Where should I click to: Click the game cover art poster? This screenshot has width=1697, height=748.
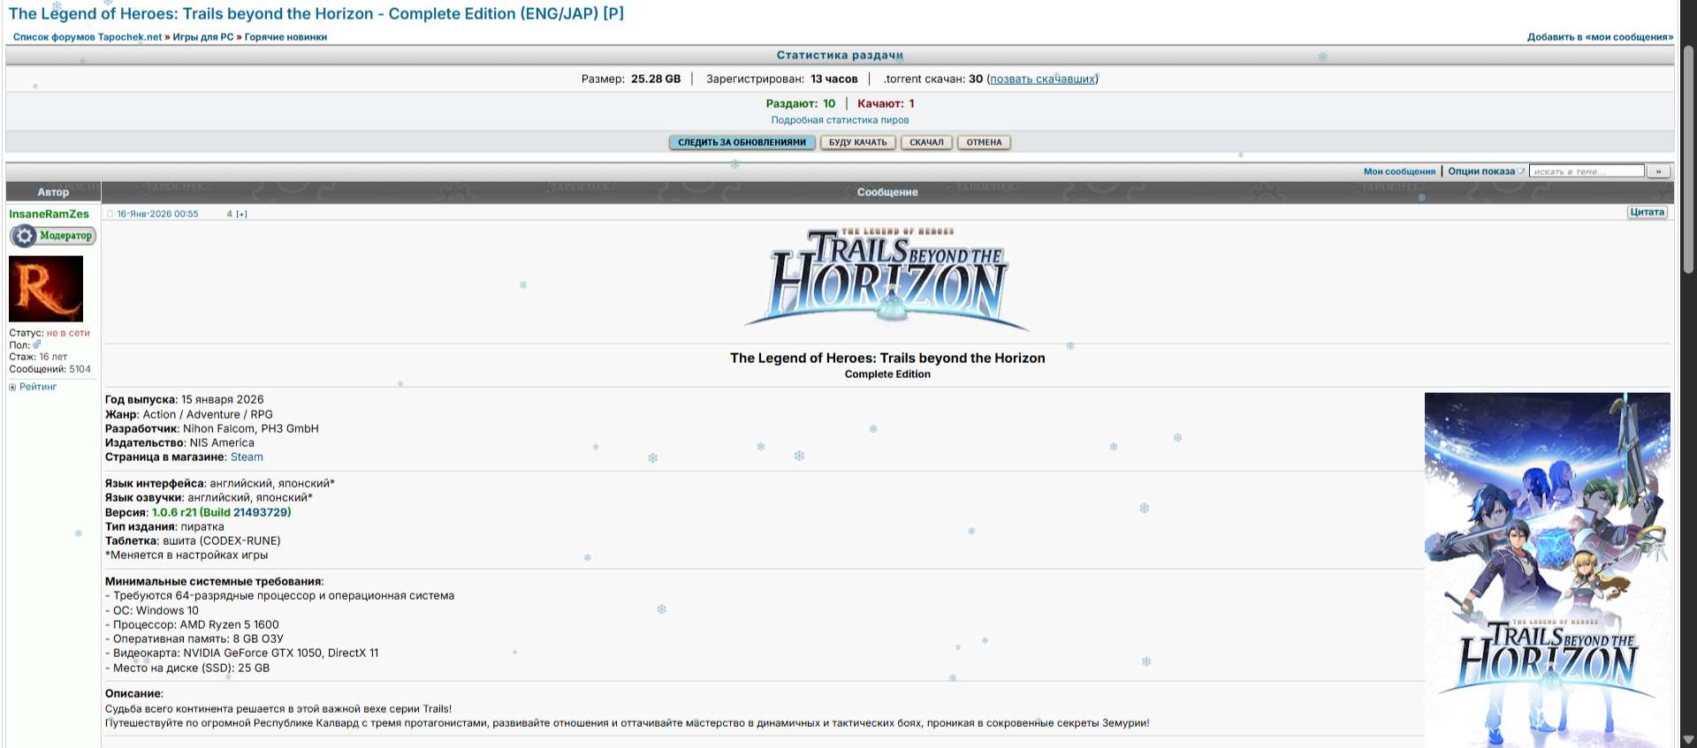(1547, 570)
